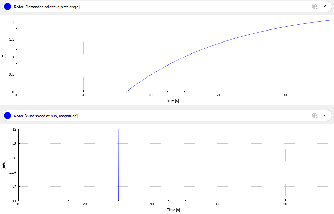Click the blue color circle for pitch angle series

coord(8,7)
